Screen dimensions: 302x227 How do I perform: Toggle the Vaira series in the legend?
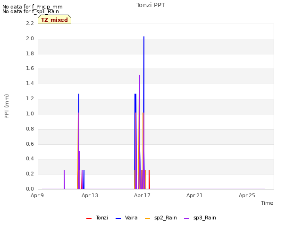126,218
